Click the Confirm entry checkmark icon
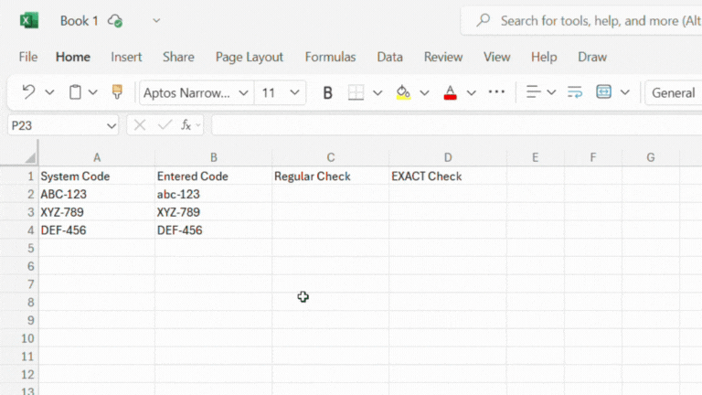This screenshot has height=395, width=702. [x=165, y=125]
